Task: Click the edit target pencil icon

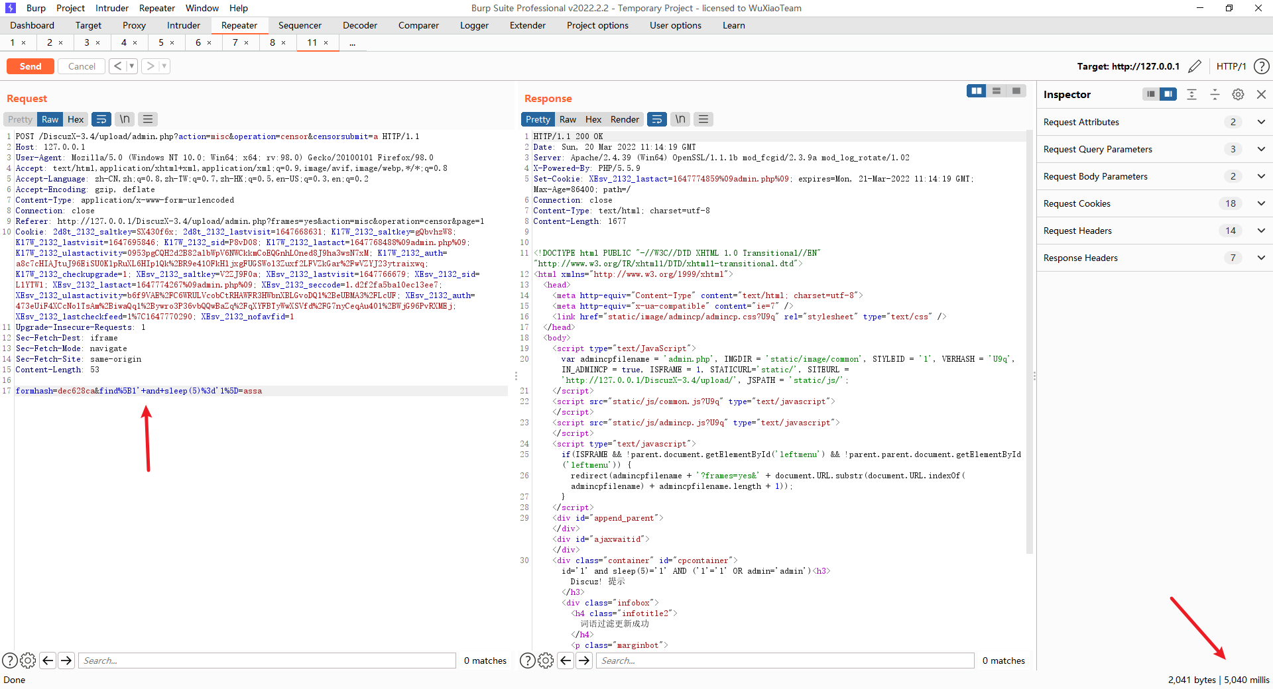Action: (1195, 66)
